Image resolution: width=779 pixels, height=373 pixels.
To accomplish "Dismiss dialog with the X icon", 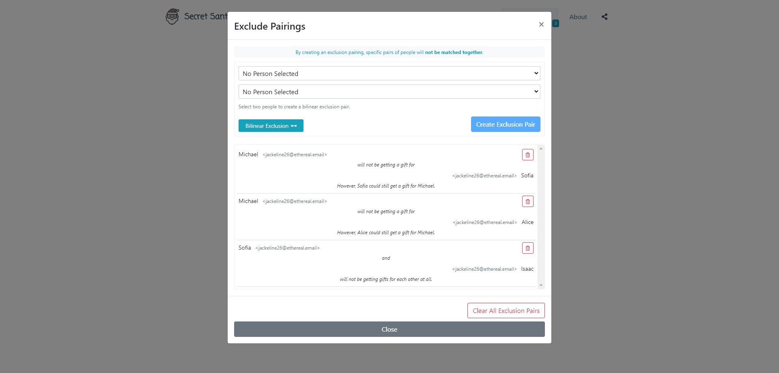I will click(x=541, y=24).
